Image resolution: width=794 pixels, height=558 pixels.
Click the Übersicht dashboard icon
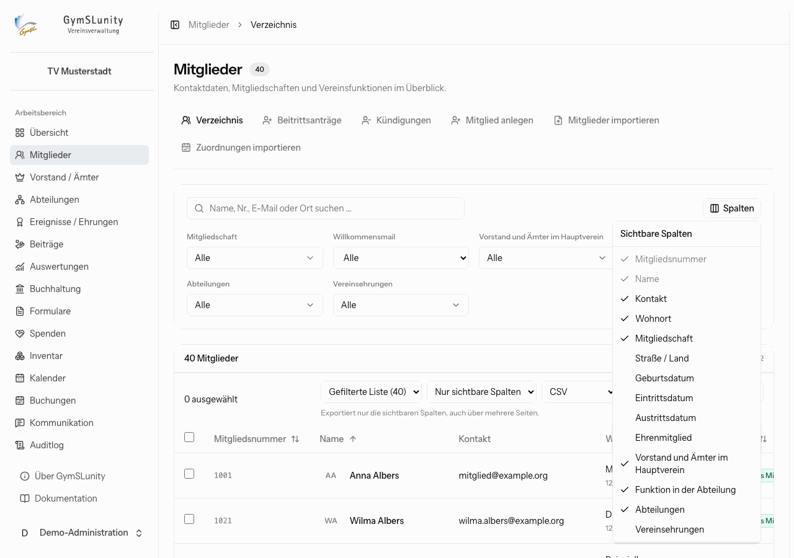(20, 133)
